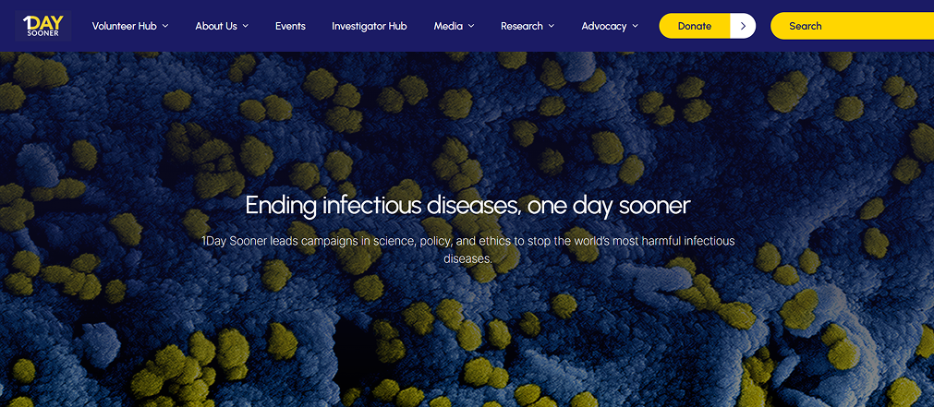Expand the Media chevron arrow
Viewport: 934px width, 407px height.
471,26
